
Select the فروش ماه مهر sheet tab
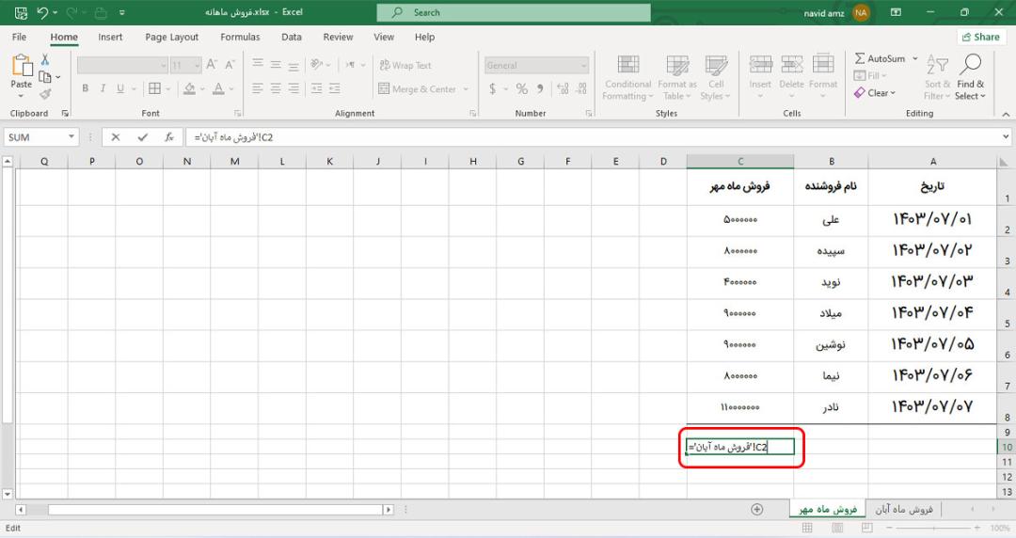point(828,510)
